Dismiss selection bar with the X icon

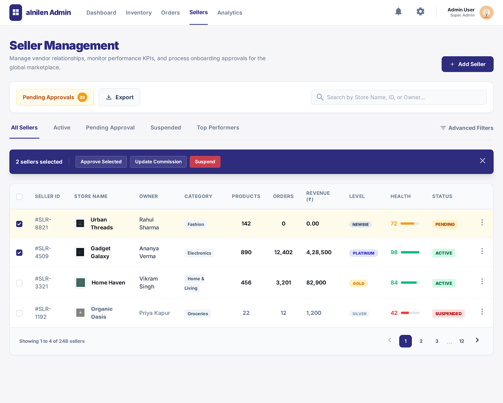(482, 161)
